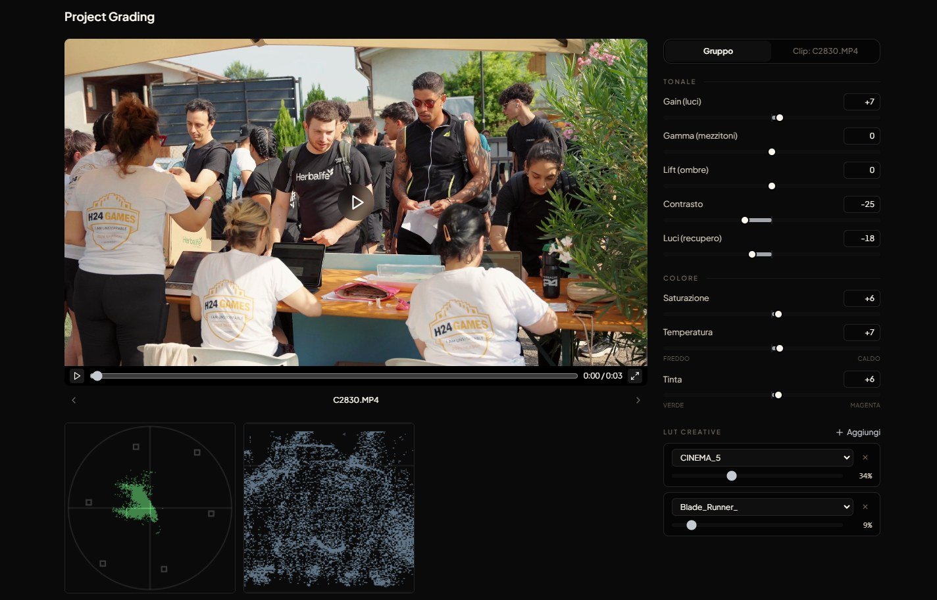Screen dimensions: 937x600
Task: Edit the Luci recupero value field -18
Action: [x=862, y=239]
